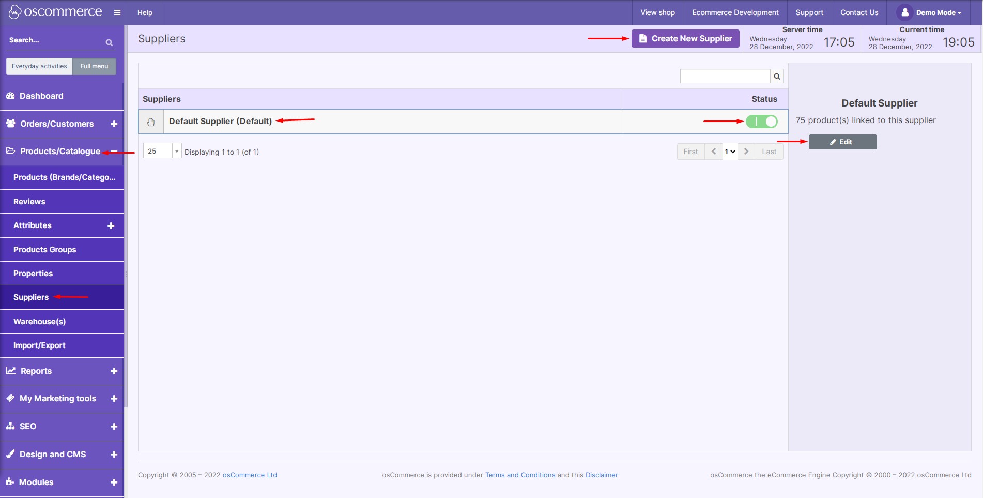Click the Demo Mode user avatar icon
This screenshot has width=983, height=498.
[904, 12]
